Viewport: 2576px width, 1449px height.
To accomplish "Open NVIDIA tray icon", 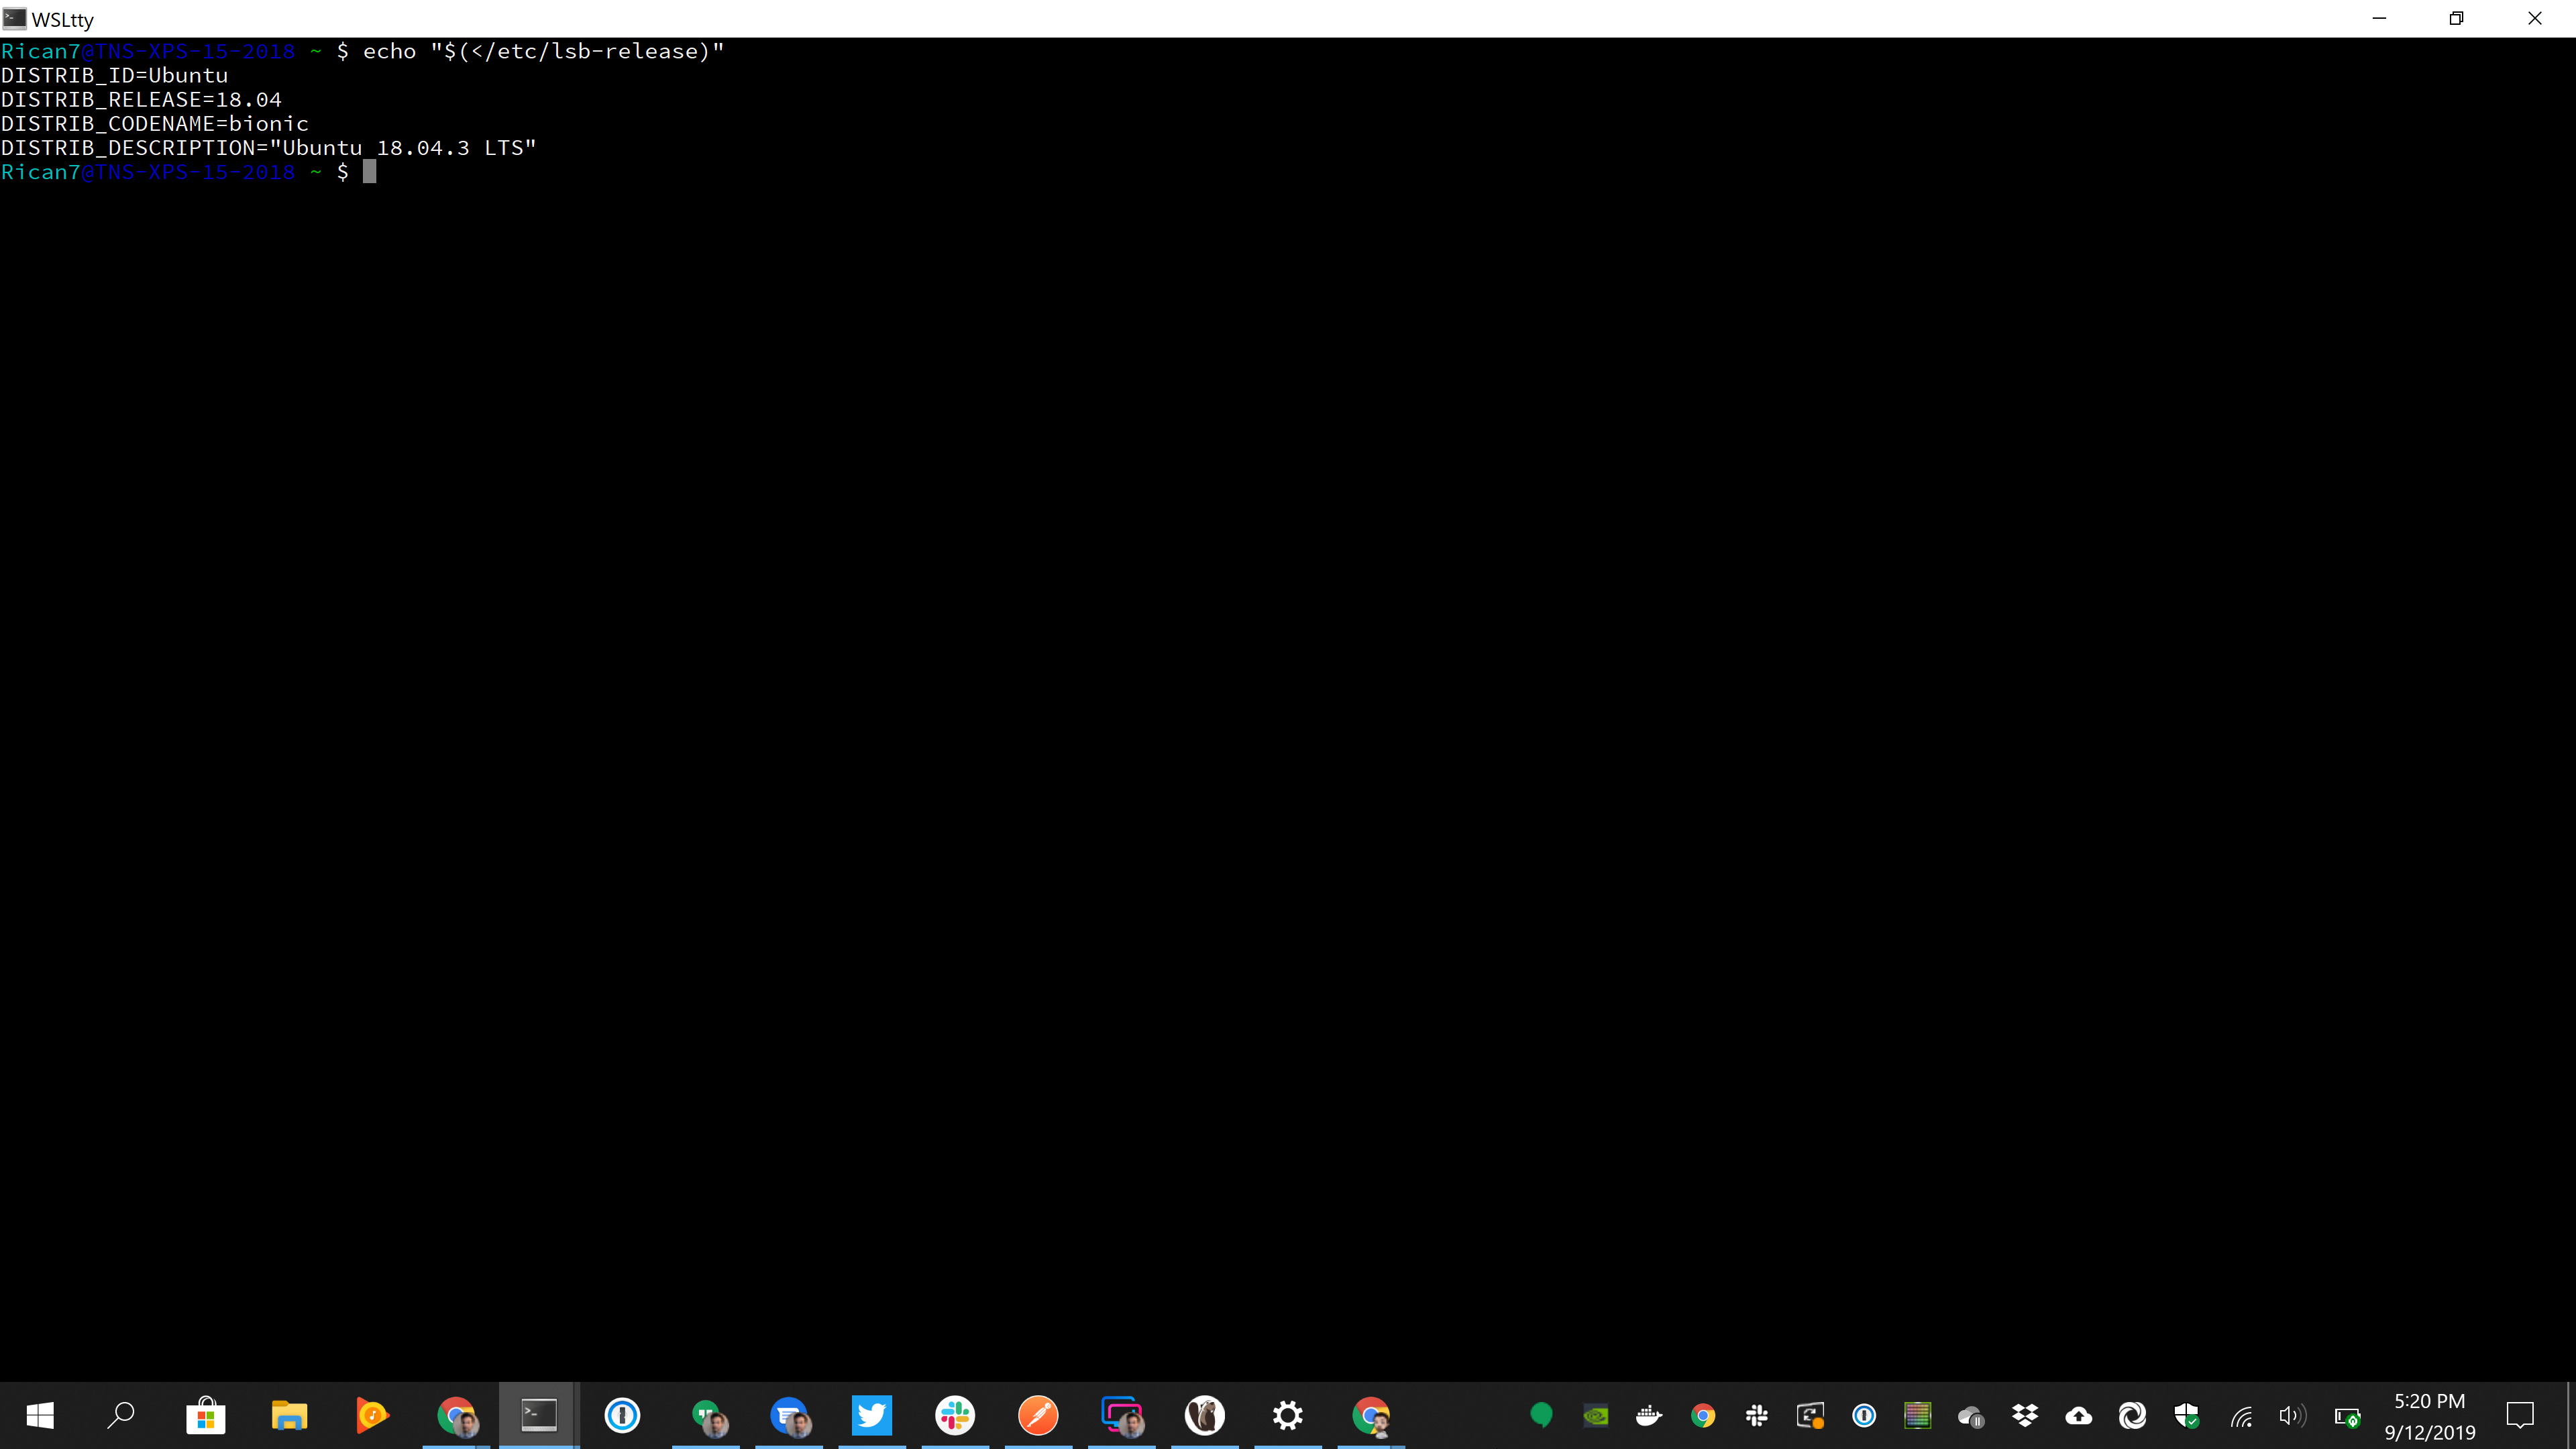I will point(1596,1415).
